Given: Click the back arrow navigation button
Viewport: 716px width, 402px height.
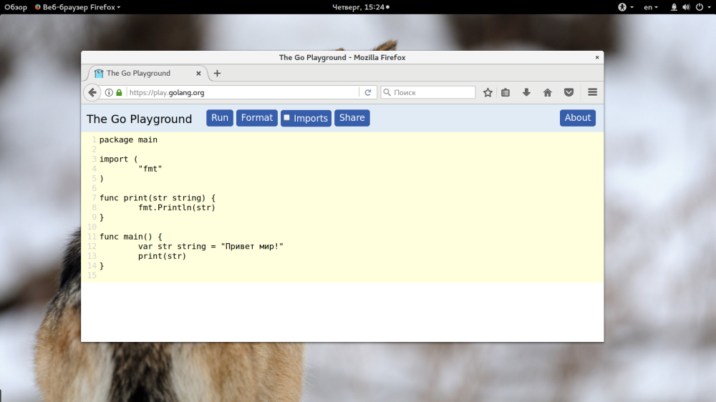Looking at the screenshot, I should (92, 92).
